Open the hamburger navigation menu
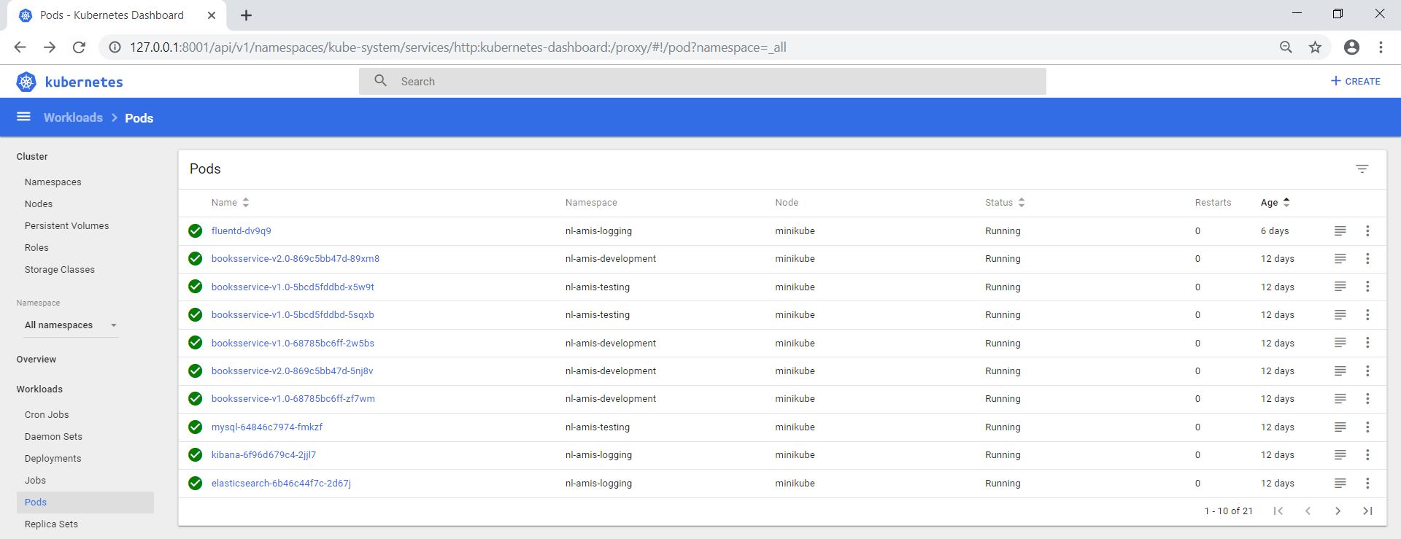Image resolution: width=1401 pixels, height=539 pixels. (x=23, y=117)
